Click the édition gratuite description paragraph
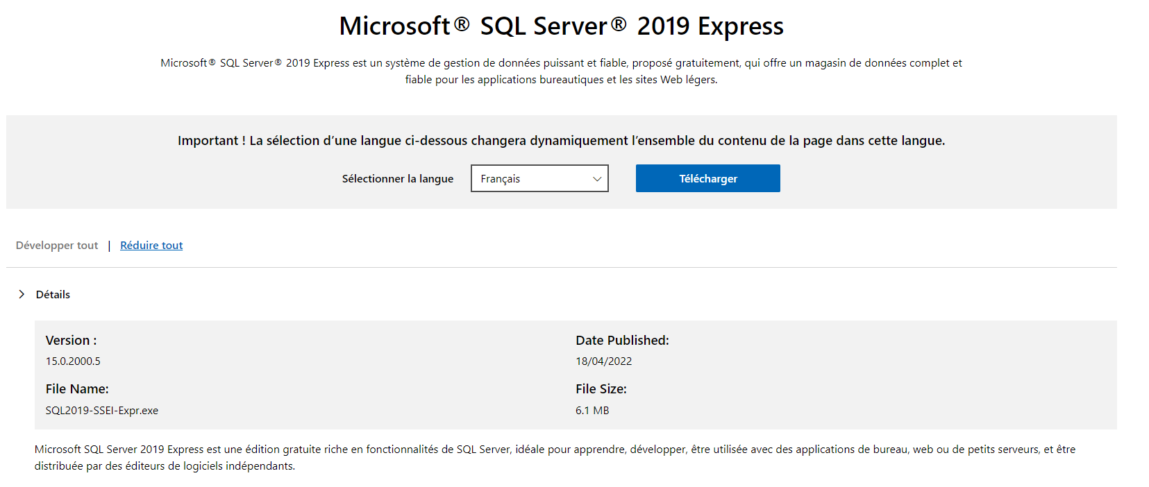1149x487 pixels. [555, 458]
